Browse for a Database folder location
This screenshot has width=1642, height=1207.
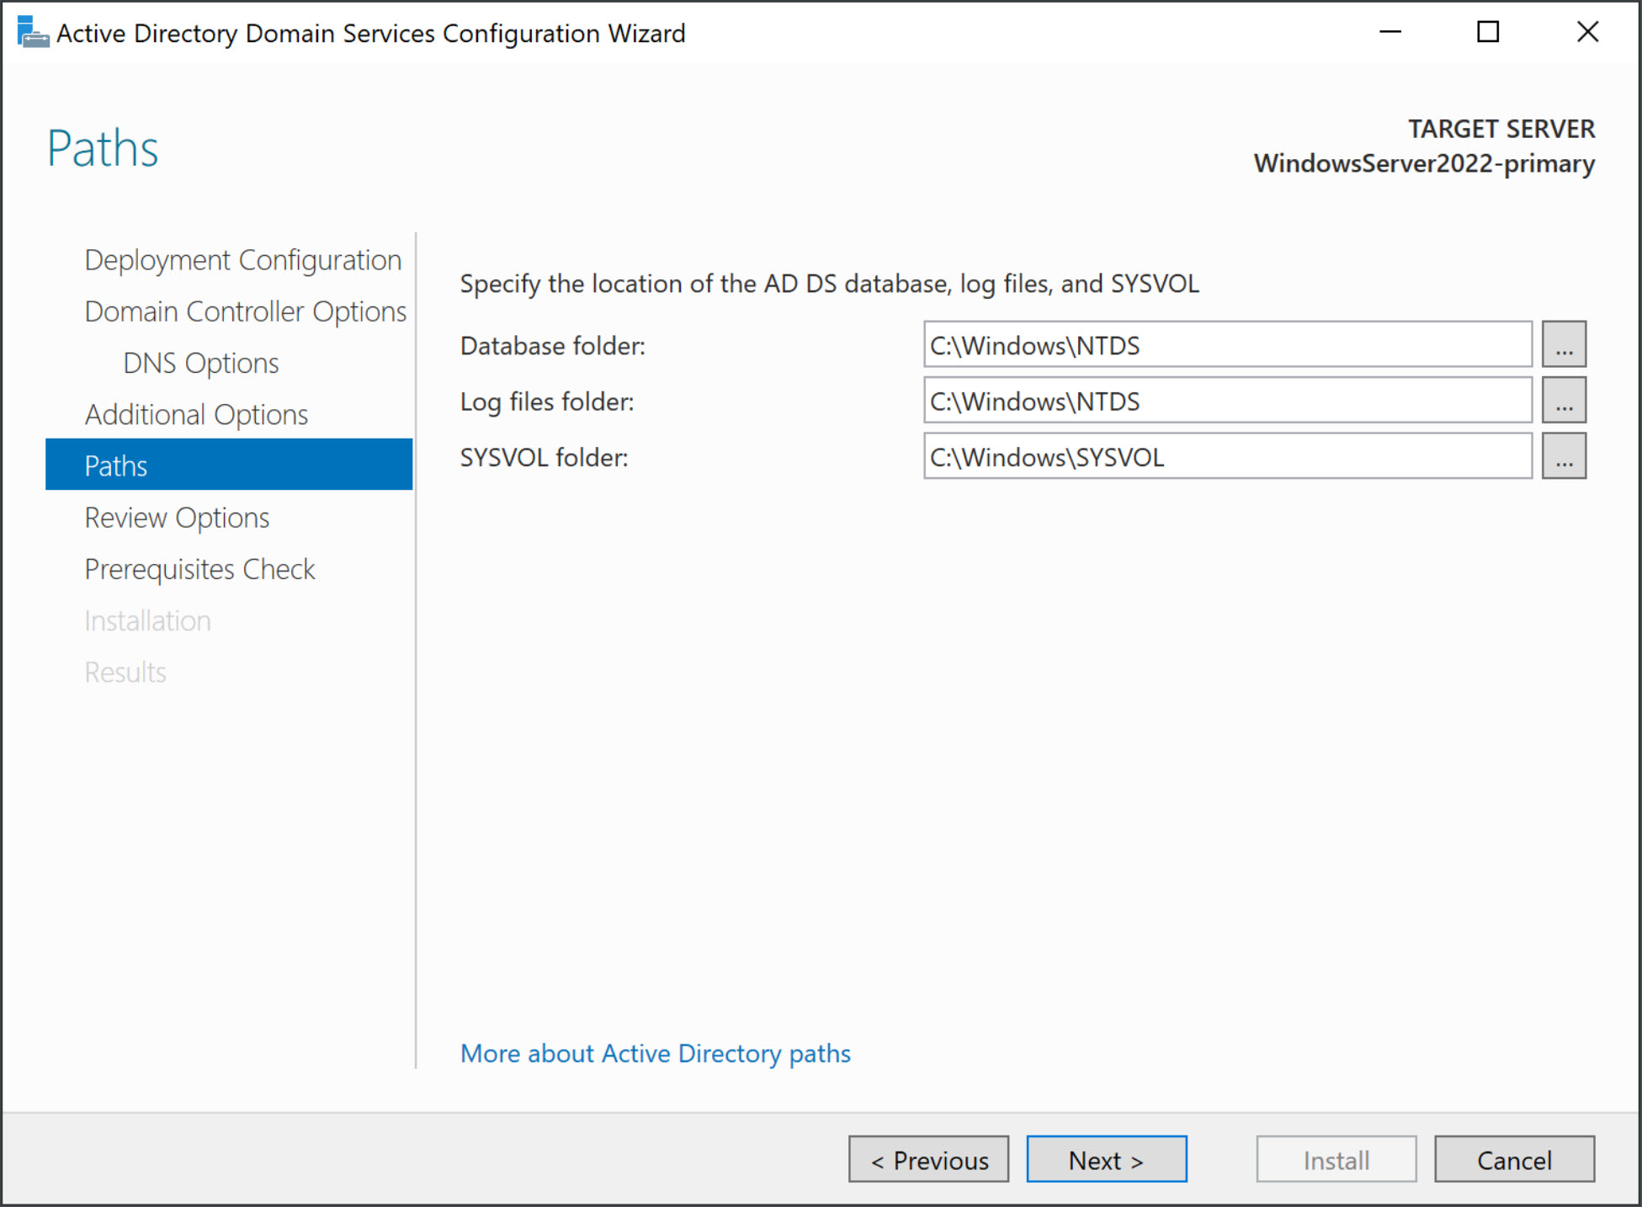click(1563, 344)
